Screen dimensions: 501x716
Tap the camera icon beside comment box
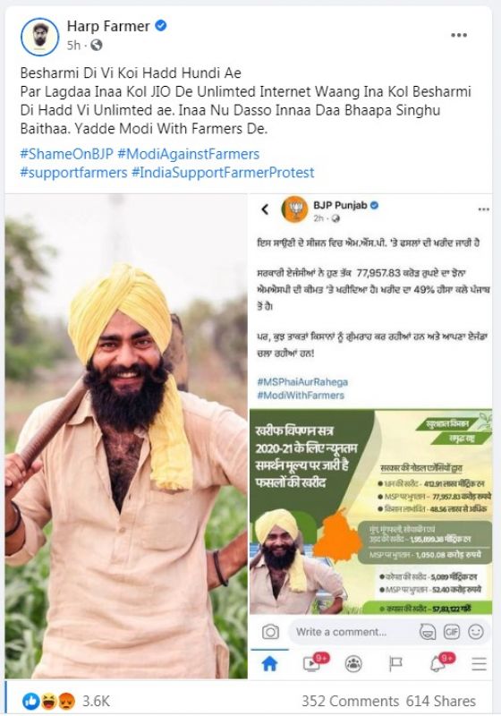coord(270,632)
